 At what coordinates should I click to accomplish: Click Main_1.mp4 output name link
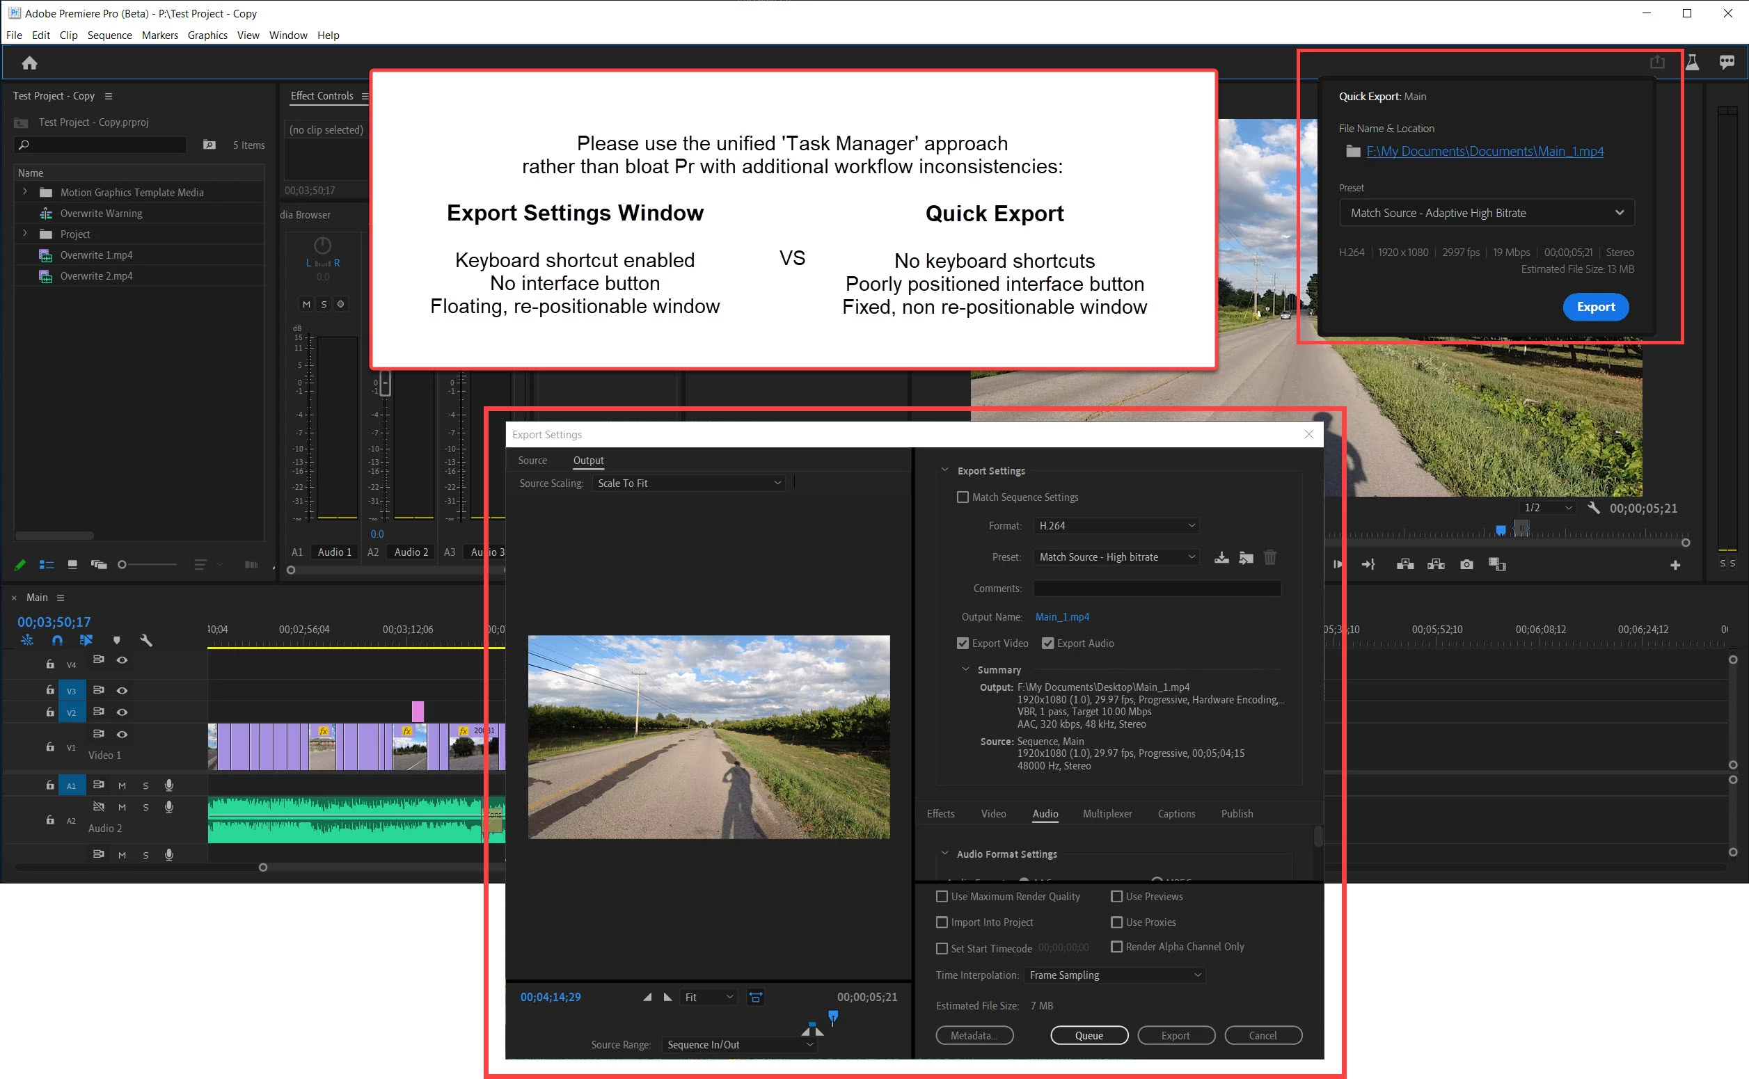1061,616
